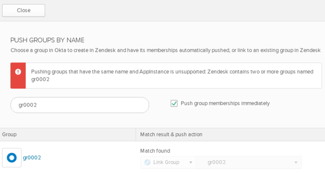Open the gr0002 group link
This screenshot has width=325, height=174.
pyautogui.click(x=32, y=158)
